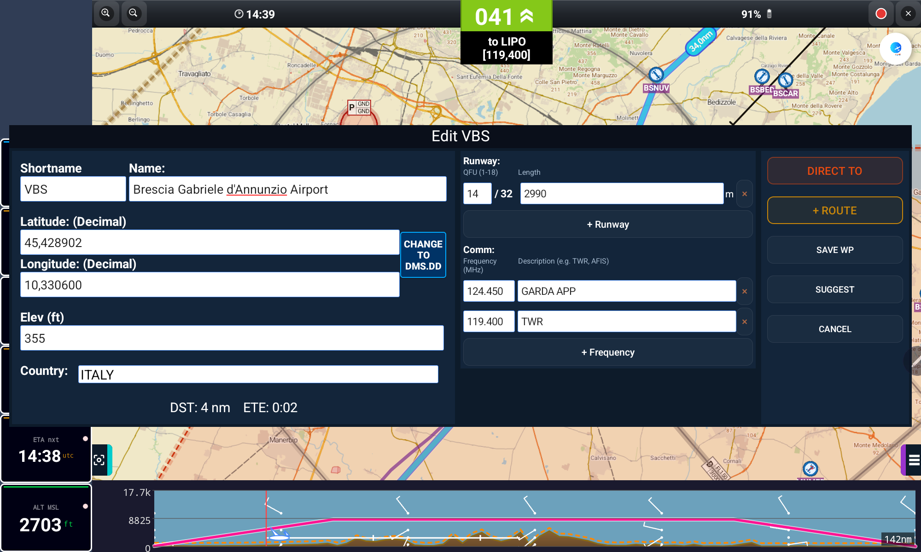Edit the Longitude decimal field
This screenshot has height=552, width=921.
pos(210,285)
